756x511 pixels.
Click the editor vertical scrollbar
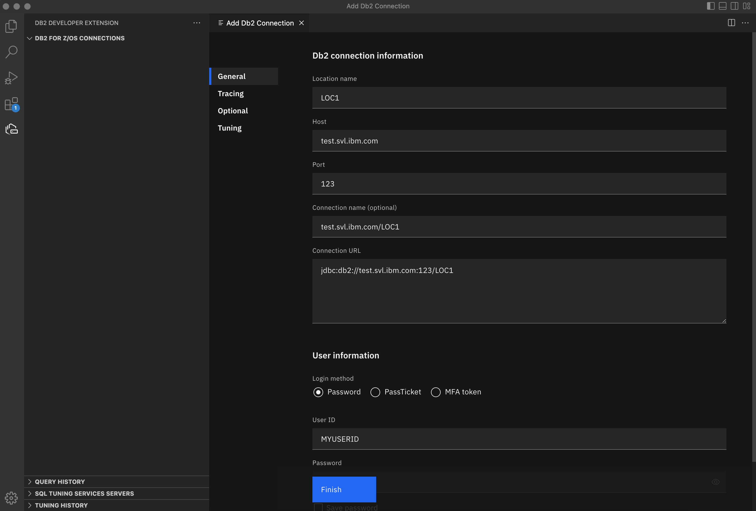click(754, 247)
